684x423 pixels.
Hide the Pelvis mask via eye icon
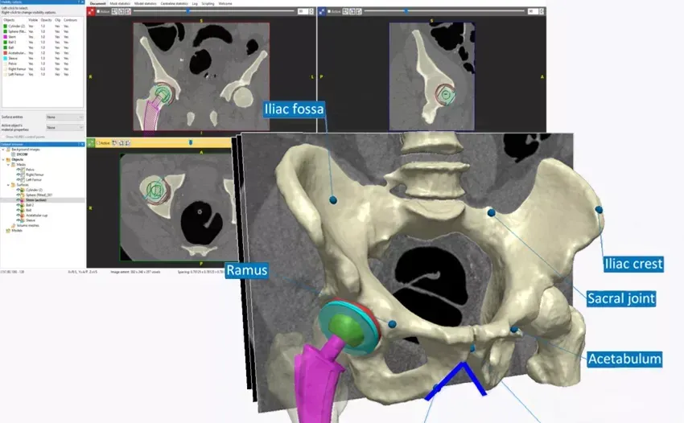[x=19, y=170]
